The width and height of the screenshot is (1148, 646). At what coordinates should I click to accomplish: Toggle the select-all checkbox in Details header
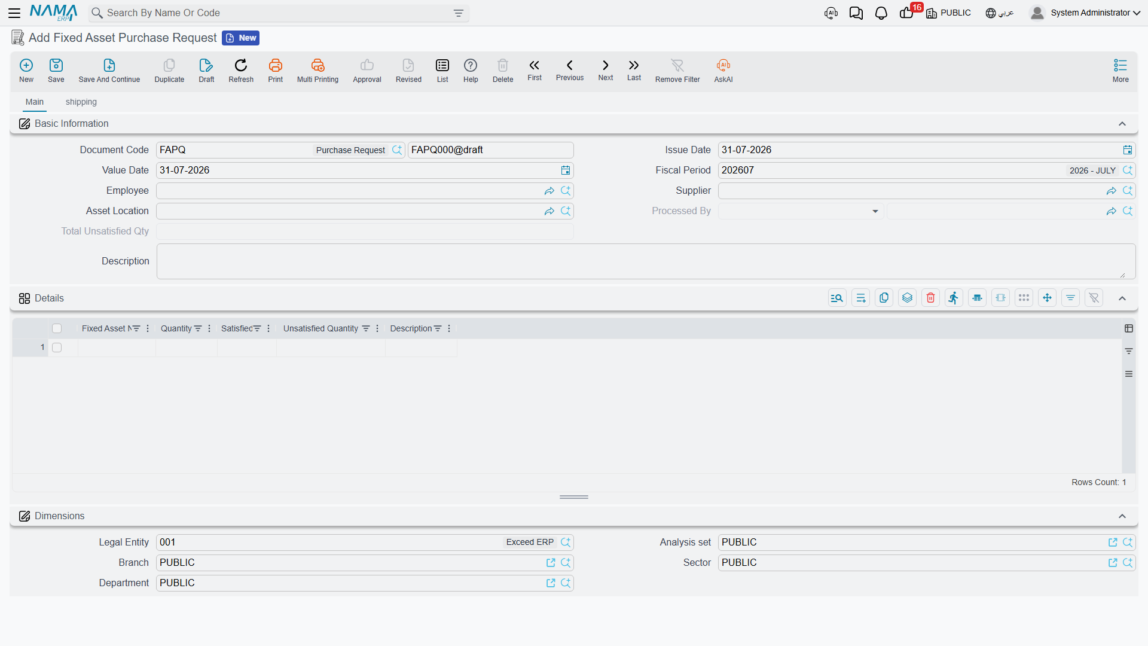(x=57, y=328)
